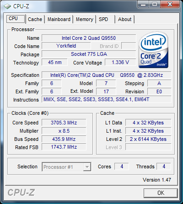Click the Ext. Family value field
This screenshot has height=204, width=183.
(x=52, y=91)
